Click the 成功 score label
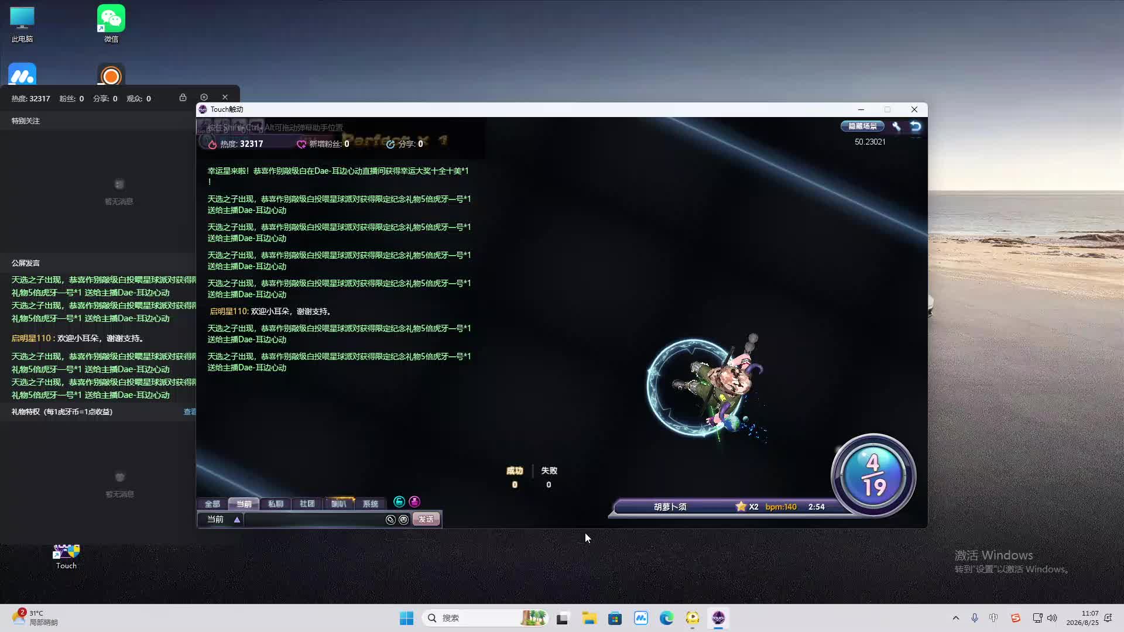The width and height of the screenshot is (1124, 632). [515, 470]
